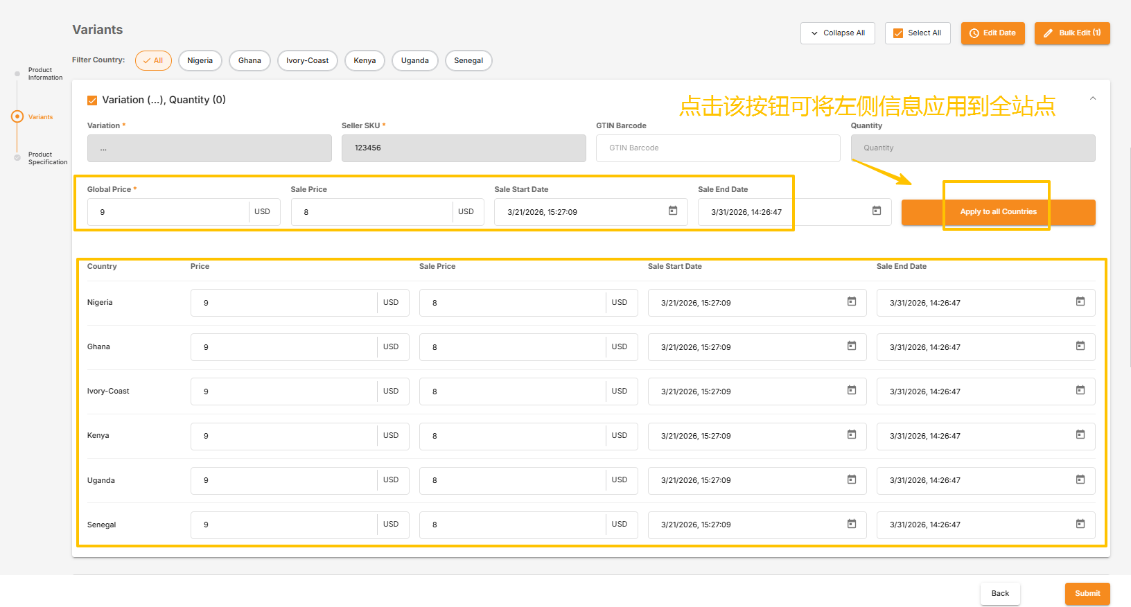Screen dimensions: 1131x607
Task: Click the GTIN Barcode input field
Action: pyautogui.click(x=717, y=148)
